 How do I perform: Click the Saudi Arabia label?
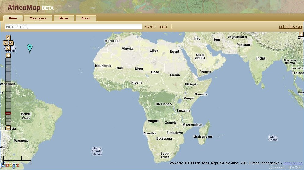[x=200, y=56]
